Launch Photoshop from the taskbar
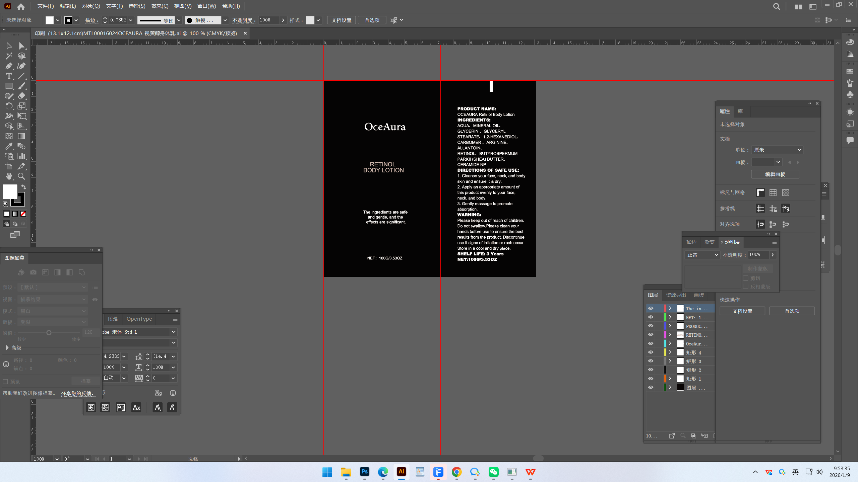The width and height of the screenshot is (858, 482). click(x=364, y=472)
